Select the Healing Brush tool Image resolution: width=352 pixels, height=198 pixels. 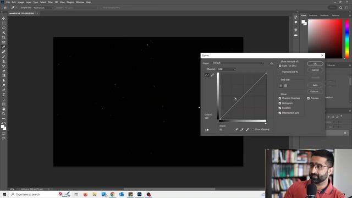click(x=4, y=52)
